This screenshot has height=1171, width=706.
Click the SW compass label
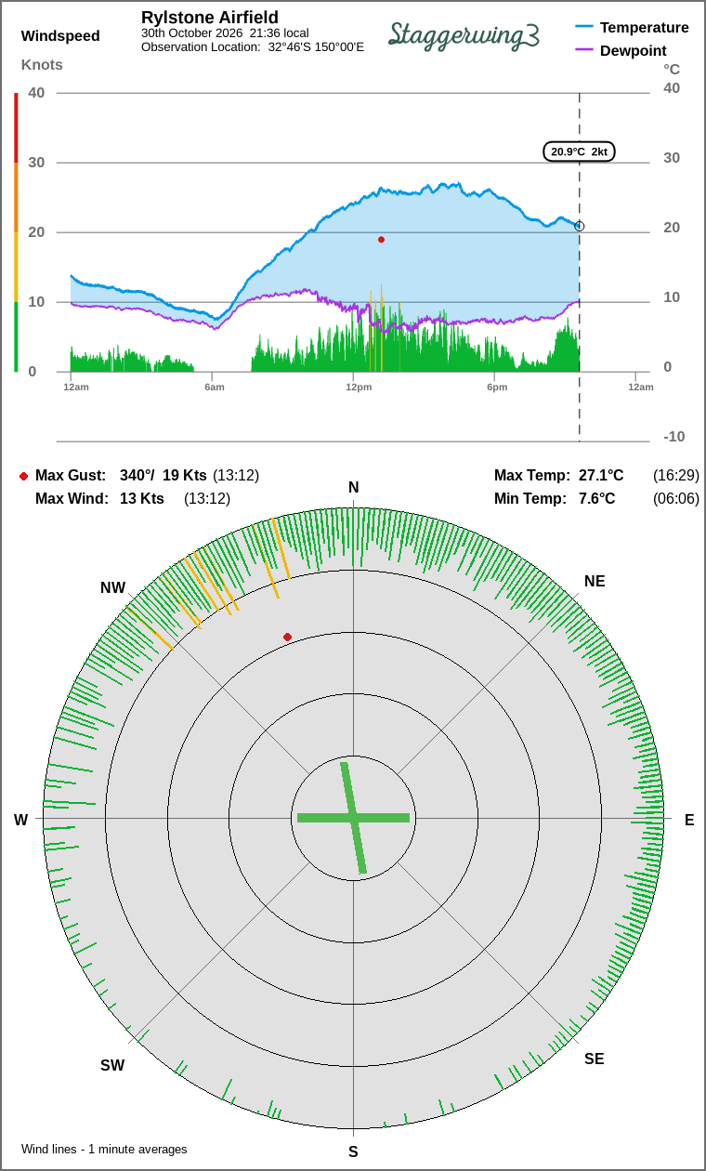pos(112,1065)
